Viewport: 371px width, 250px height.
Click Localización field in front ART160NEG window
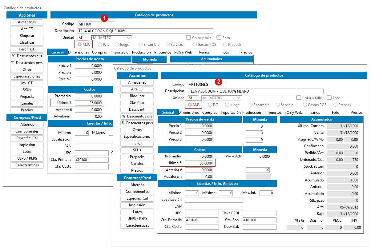click(x=214, y=200)
